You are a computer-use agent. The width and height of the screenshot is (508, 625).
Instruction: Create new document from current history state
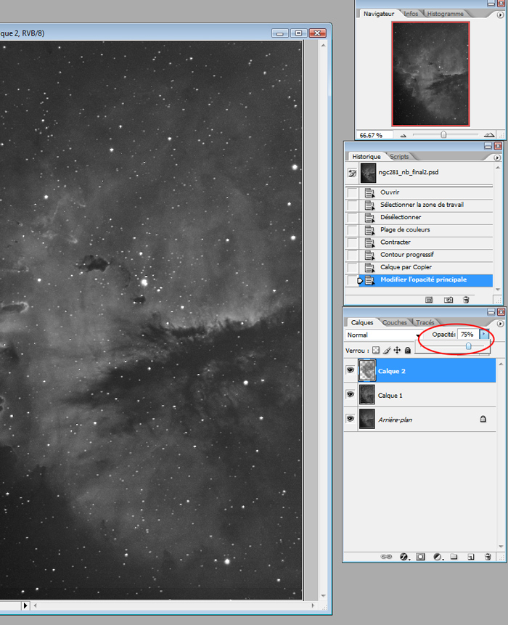[429, 300]
